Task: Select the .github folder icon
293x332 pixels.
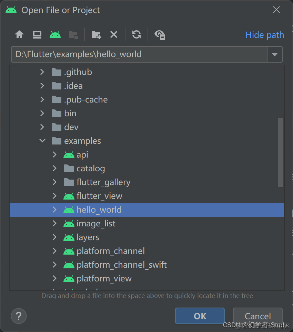Action: tap(57, 72)
